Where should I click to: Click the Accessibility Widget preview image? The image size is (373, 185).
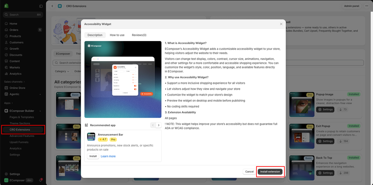pos(123,79)
